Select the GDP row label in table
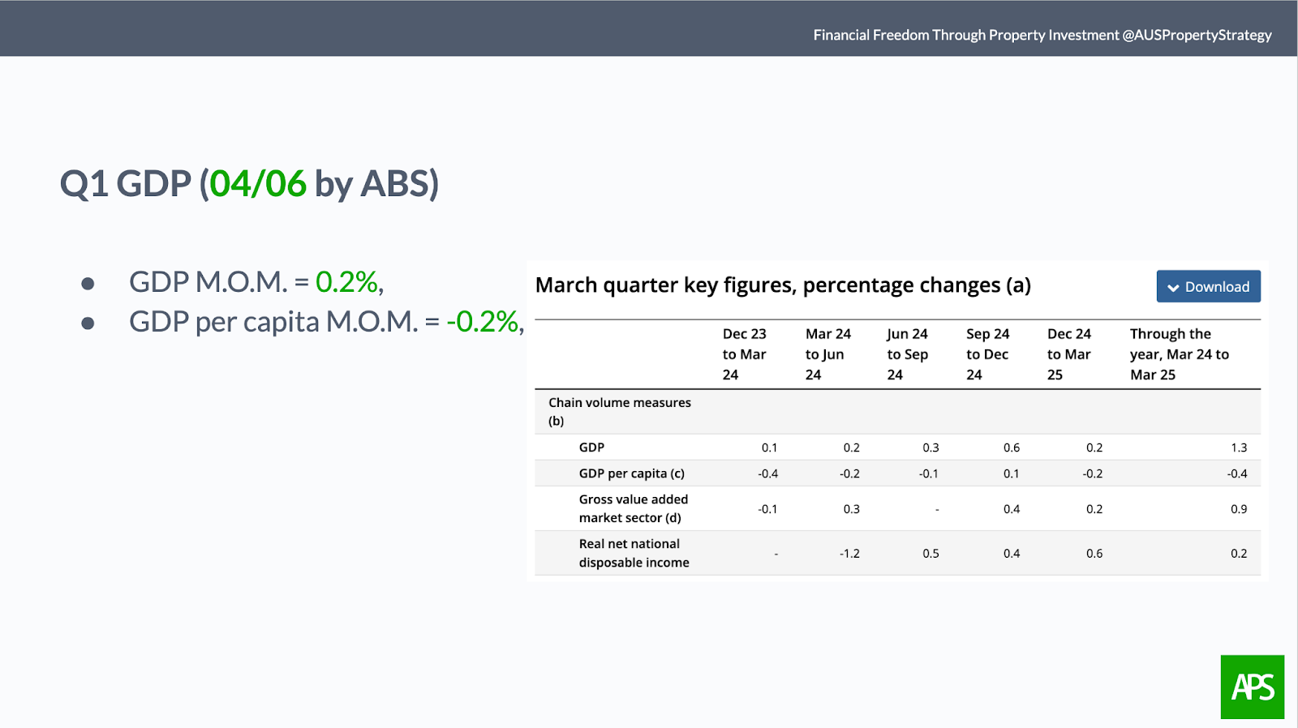The height and width of the screenshot is (728, 1298). tap(591, 448)
